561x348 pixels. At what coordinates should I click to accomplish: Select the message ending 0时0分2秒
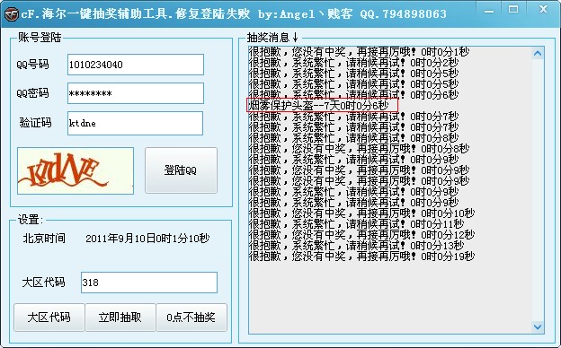[x=353, y=63]
